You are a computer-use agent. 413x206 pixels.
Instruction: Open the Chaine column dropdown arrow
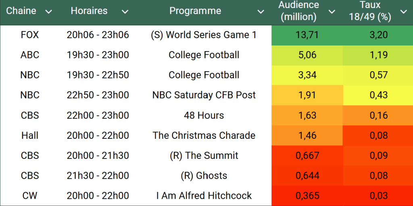[49, 12]
